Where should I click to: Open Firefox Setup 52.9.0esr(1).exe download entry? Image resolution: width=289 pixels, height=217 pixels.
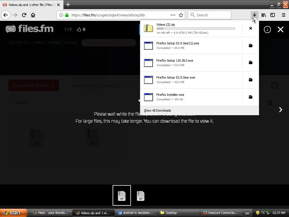(x=191, y=45)
